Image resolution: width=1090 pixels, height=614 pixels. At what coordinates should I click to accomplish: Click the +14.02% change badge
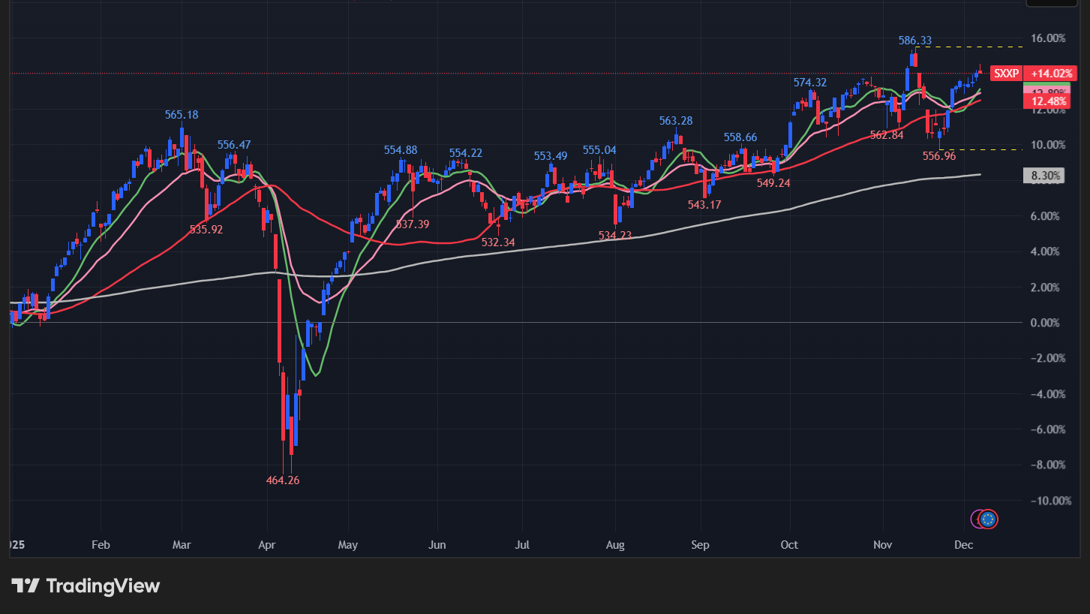coord(1050,73)
